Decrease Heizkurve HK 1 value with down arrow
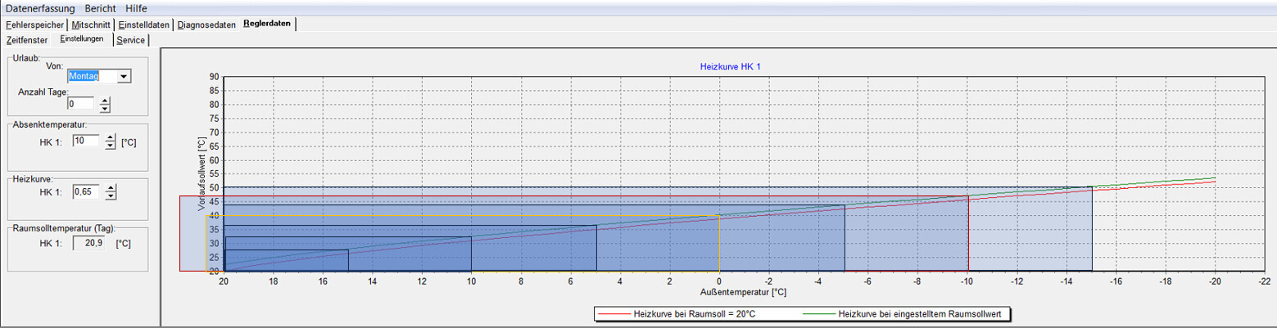Viewport: 1277px width, 328px height. [111, 195]
